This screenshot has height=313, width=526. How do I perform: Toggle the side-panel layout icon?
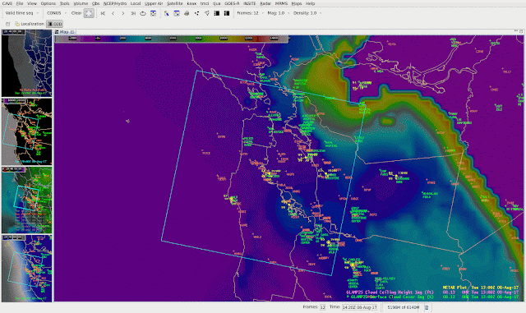217,13
